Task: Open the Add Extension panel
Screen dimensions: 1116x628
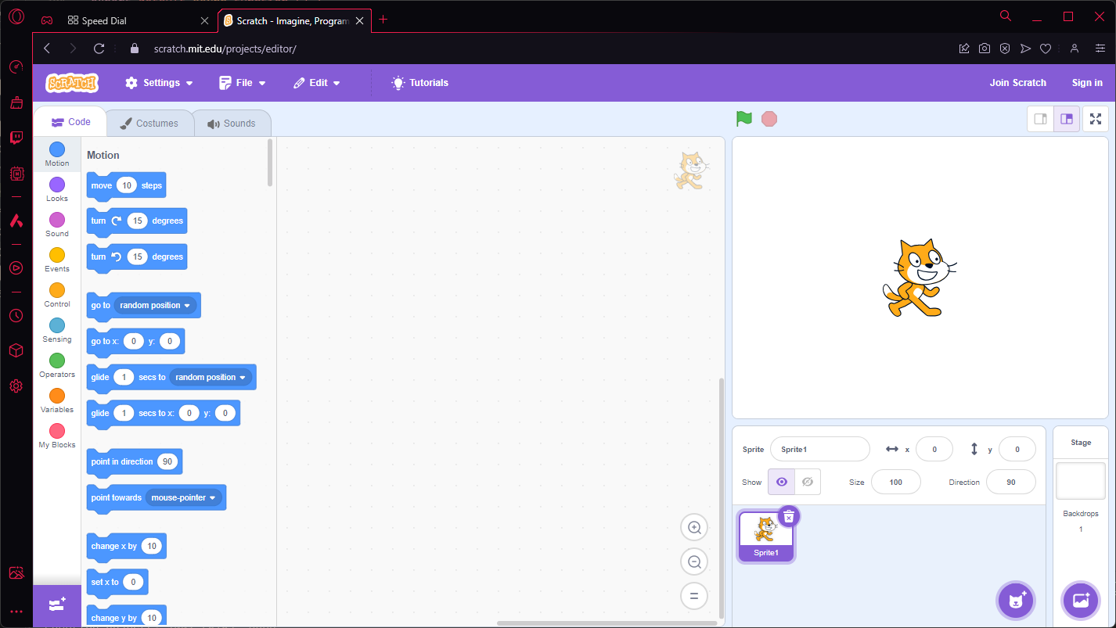Action: (x=56, y=605)
